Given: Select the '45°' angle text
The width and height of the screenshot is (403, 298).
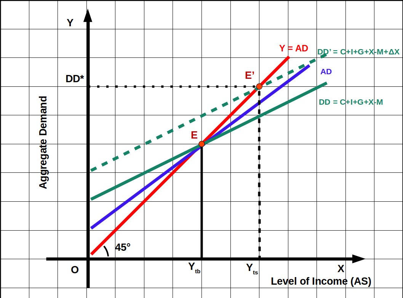Looking at the screenshot, I should [x=123, y=247].
